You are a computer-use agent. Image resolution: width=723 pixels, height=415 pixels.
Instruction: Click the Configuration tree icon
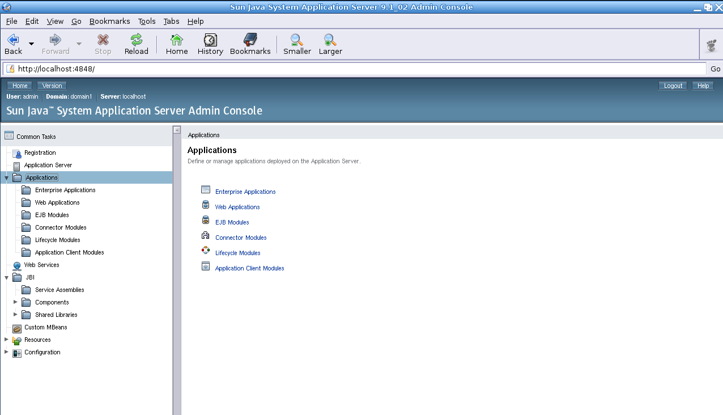click(17, 353)
